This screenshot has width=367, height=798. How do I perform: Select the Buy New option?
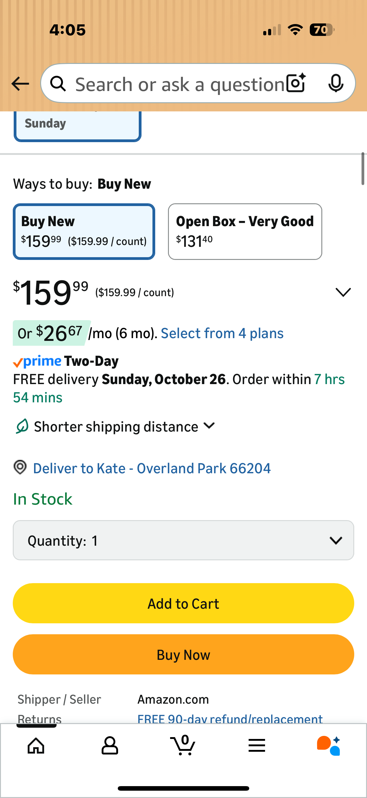click(x=84, y=231)
